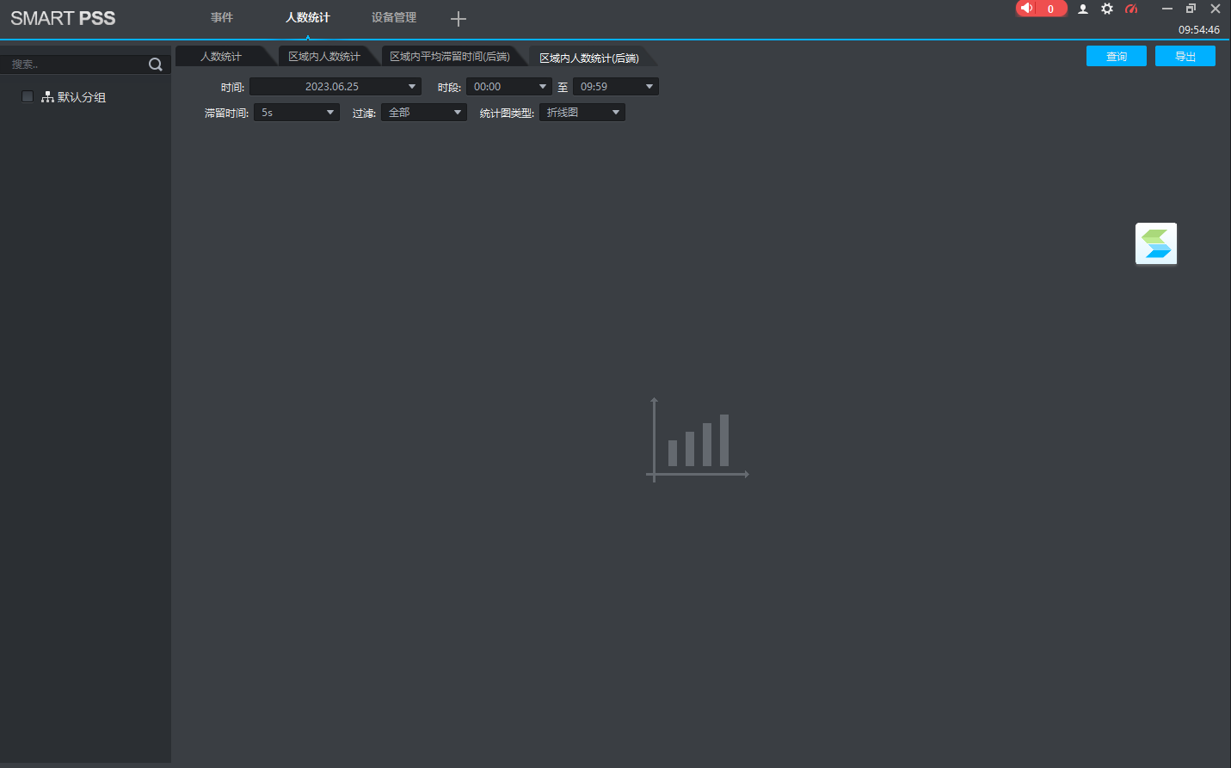Select chart type from 折线图 dropdown
The width and height of the screenshot is (1231, 768).
(582, 113)
